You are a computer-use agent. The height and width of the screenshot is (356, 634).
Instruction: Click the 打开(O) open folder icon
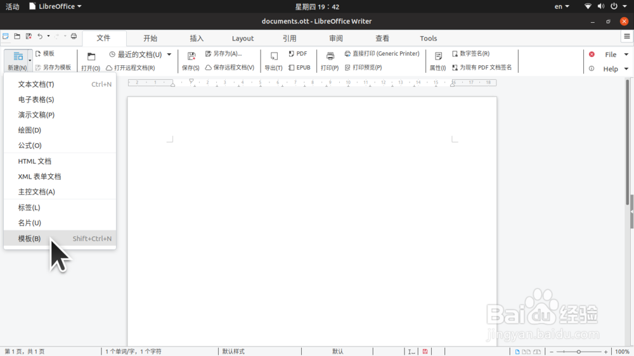coord(91,56)
